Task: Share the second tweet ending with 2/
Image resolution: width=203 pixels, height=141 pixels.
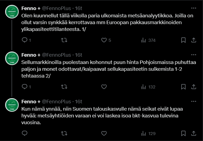Action: click(194, 87)
